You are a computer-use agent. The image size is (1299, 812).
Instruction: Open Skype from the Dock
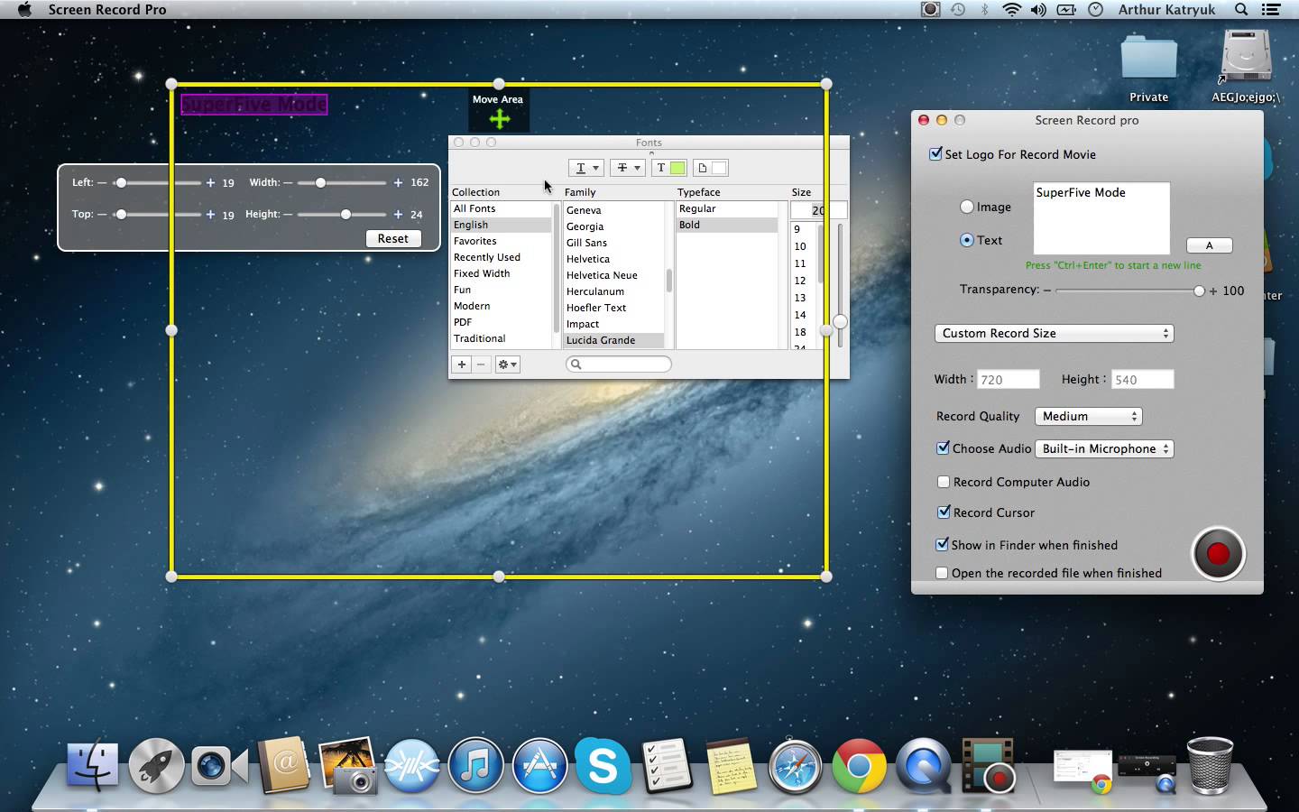point(603,767)
